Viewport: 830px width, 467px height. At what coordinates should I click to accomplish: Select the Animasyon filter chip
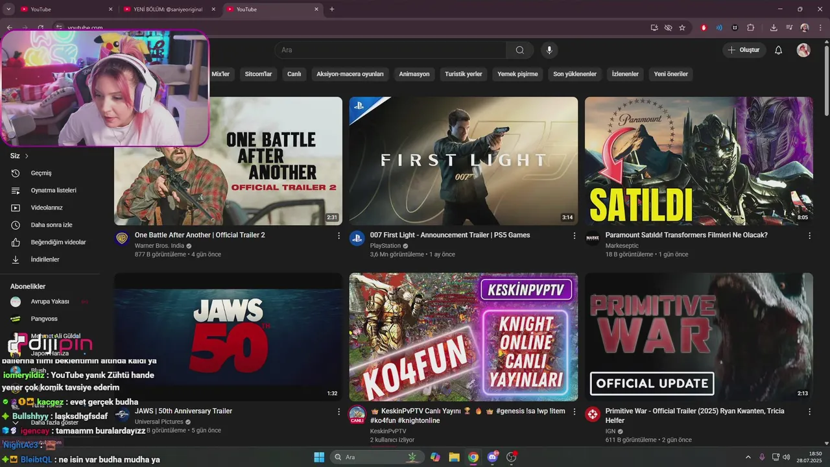click(414, 74)
